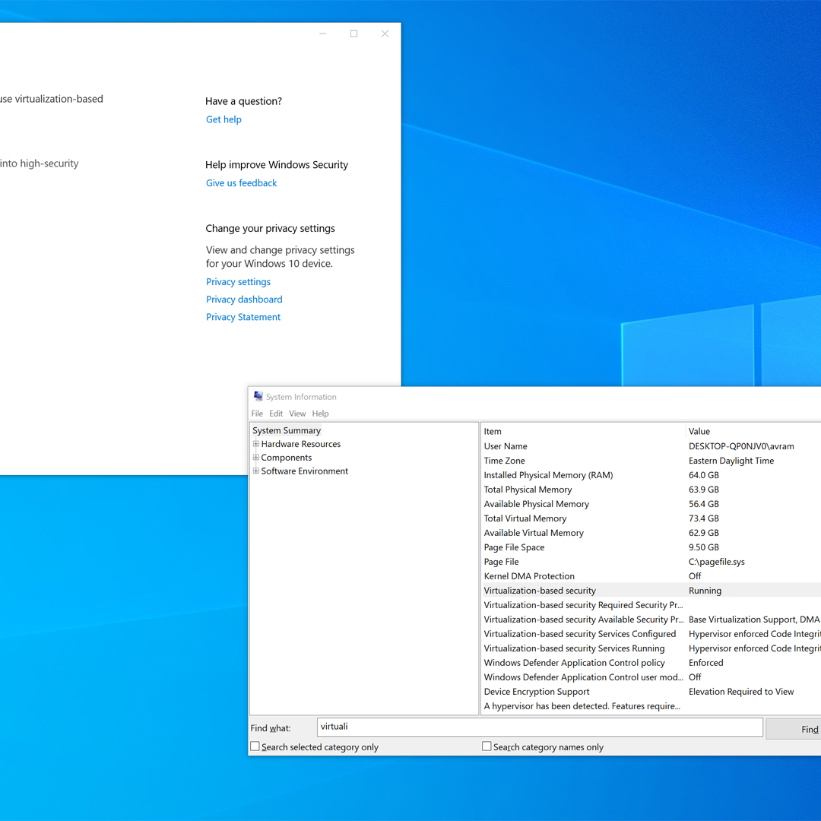821x821 pixels.
Task: Click the Get help link
Action: 223,119
